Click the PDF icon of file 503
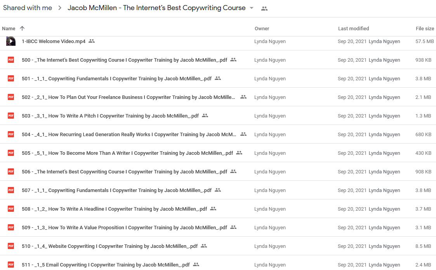The width and height of the screenshot is (436, 270). [x=11, y=116]
